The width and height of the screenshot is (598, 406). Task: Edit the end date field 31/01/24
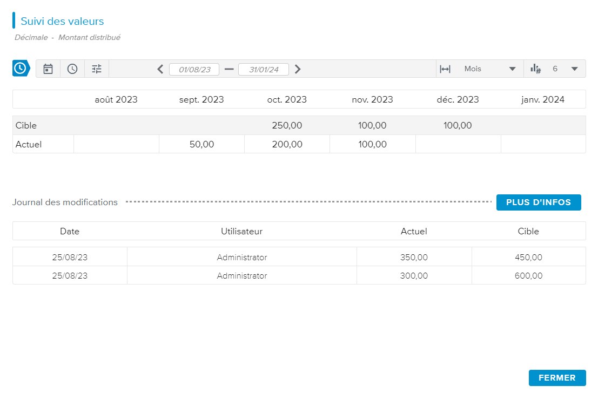[264, 70]
